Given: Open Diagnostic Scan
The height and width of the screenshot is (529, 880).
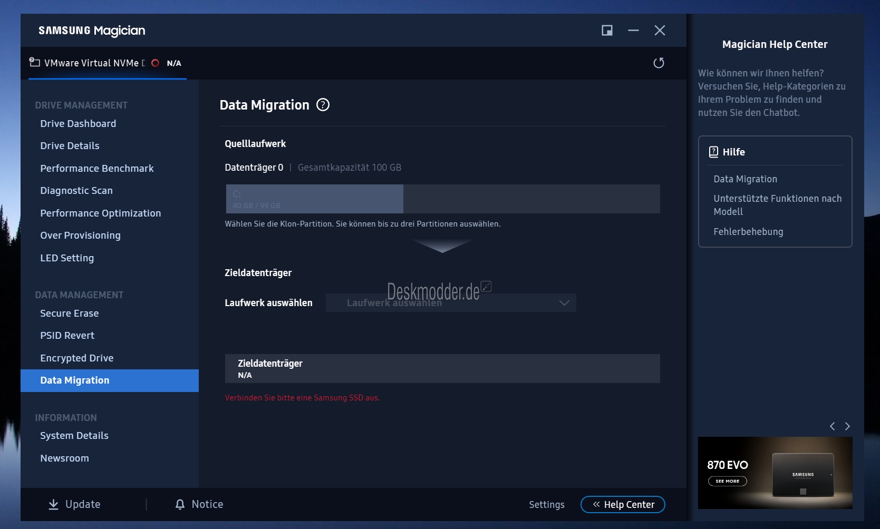Looking at the screenshot, I should 76,190.
